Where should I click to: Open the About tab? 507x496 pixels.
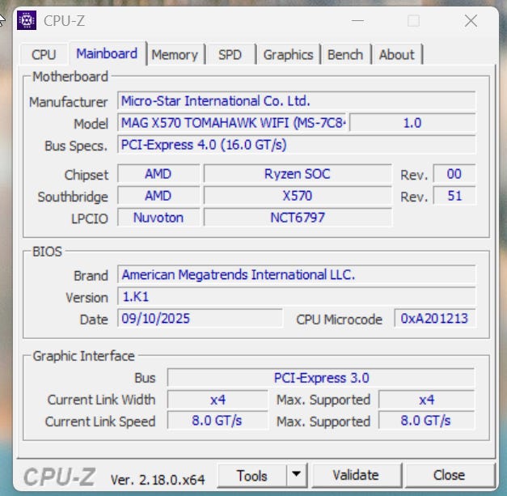click(x=397, y=55)
